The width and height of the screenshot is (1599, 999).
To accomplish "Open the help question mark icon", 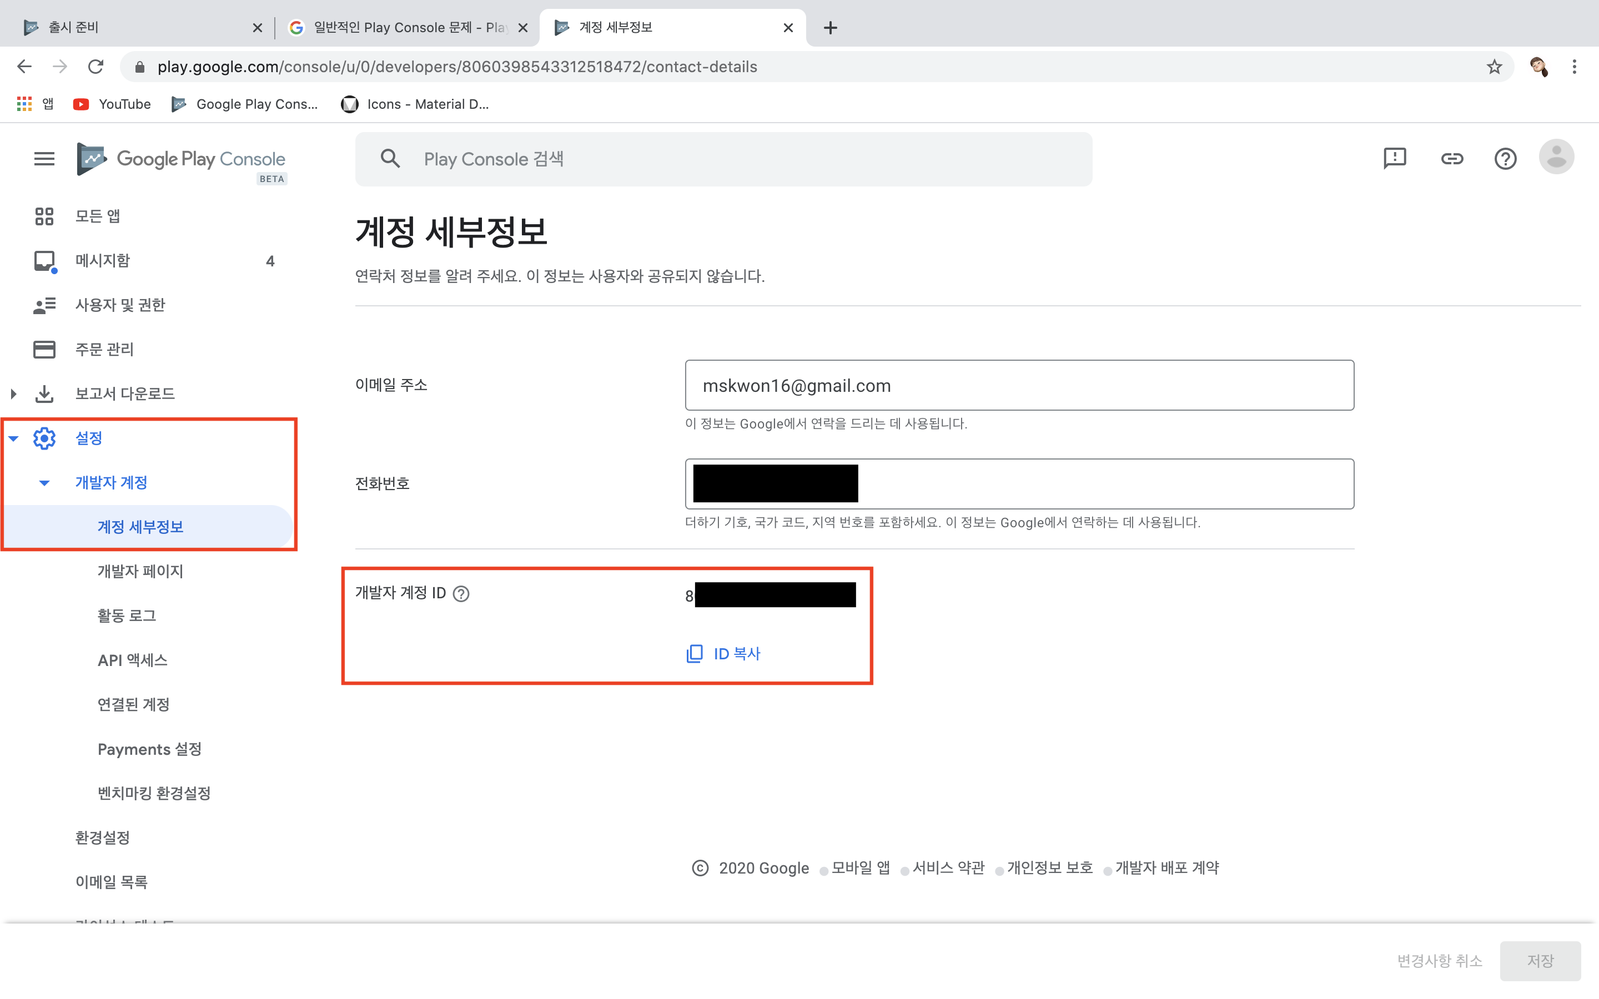I will pyautogui.click(x=1505, y=159).
